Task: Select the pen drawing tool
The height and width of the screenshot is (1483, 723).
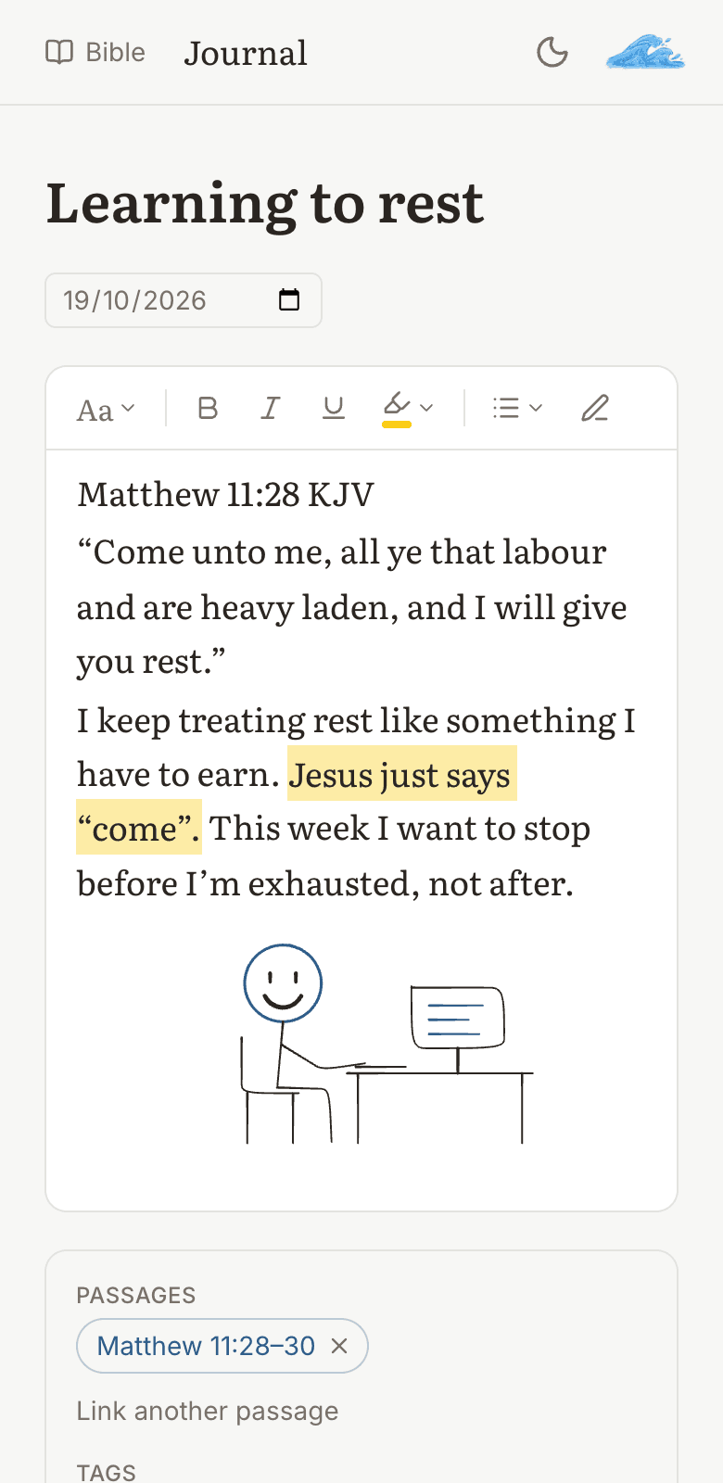Action: point(595,408)
